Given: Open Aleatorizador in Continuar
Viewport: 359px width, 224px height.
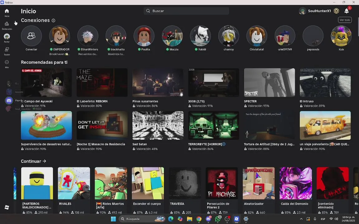Looking at the screenshot, I should 259,183.
